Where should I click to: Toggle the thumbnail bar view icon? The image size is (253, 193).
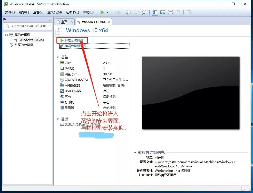coord(163,12)
